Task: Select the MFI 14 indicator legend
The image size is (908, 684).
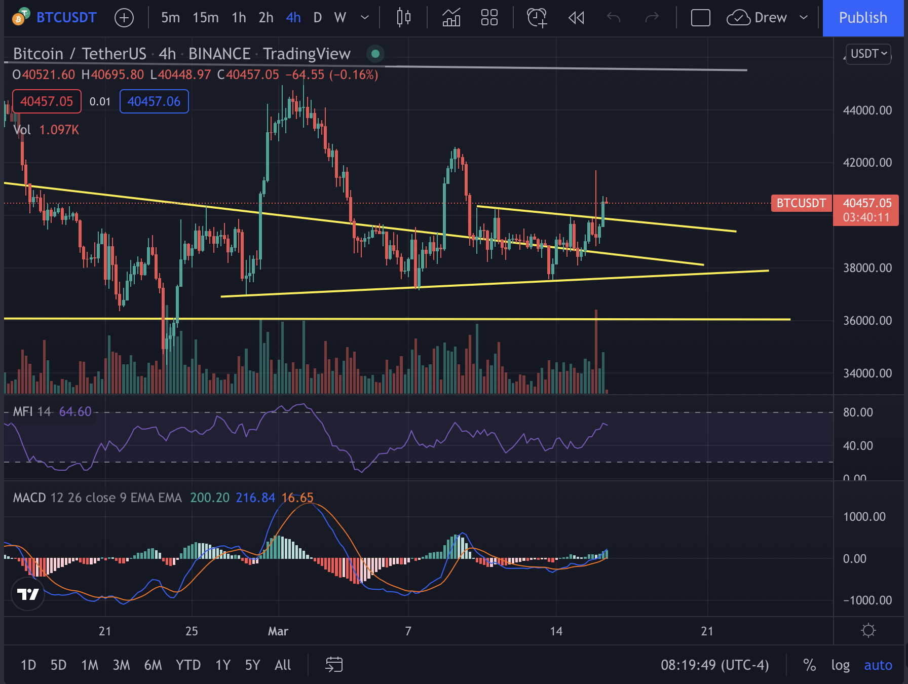Action: click(x=52, y=411)
